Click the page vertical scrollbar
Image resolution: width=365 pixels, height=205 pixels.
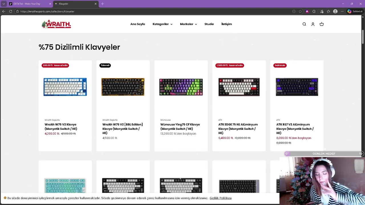[363, 37]
